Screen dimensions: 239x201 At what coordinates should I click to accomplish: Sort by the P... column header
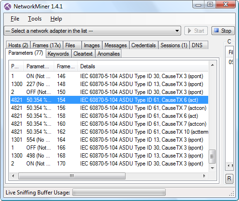coord(16,66)
